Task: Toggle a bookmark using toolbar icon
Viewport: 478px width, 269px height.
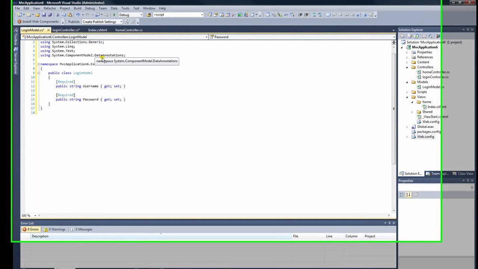Action: coord(328,15)
